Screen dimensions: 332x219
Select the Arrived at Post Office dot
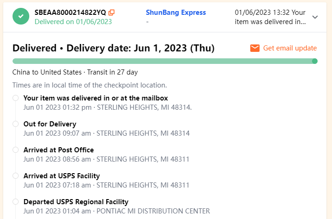click(x=16, y=150)
